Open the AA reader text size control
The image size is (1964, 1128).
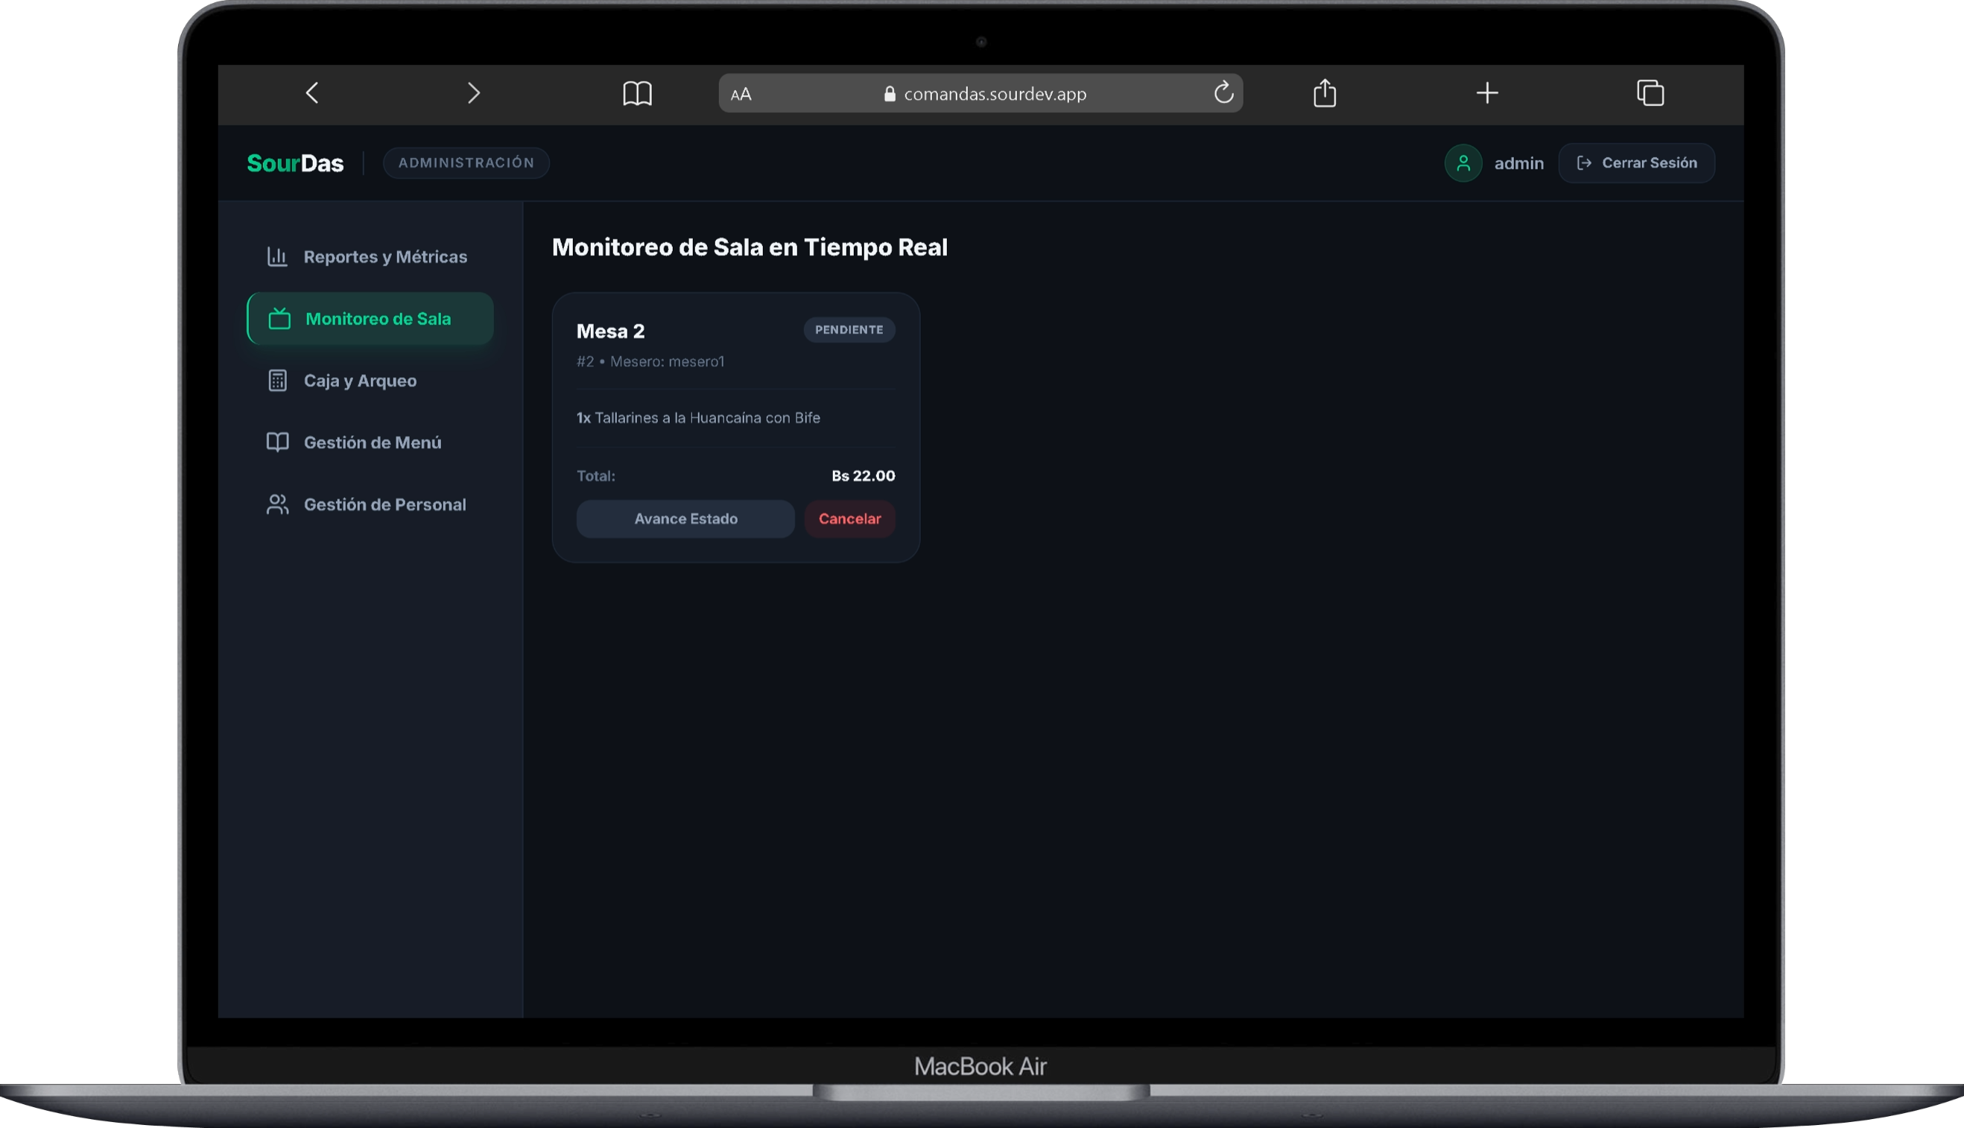(741, 95)
